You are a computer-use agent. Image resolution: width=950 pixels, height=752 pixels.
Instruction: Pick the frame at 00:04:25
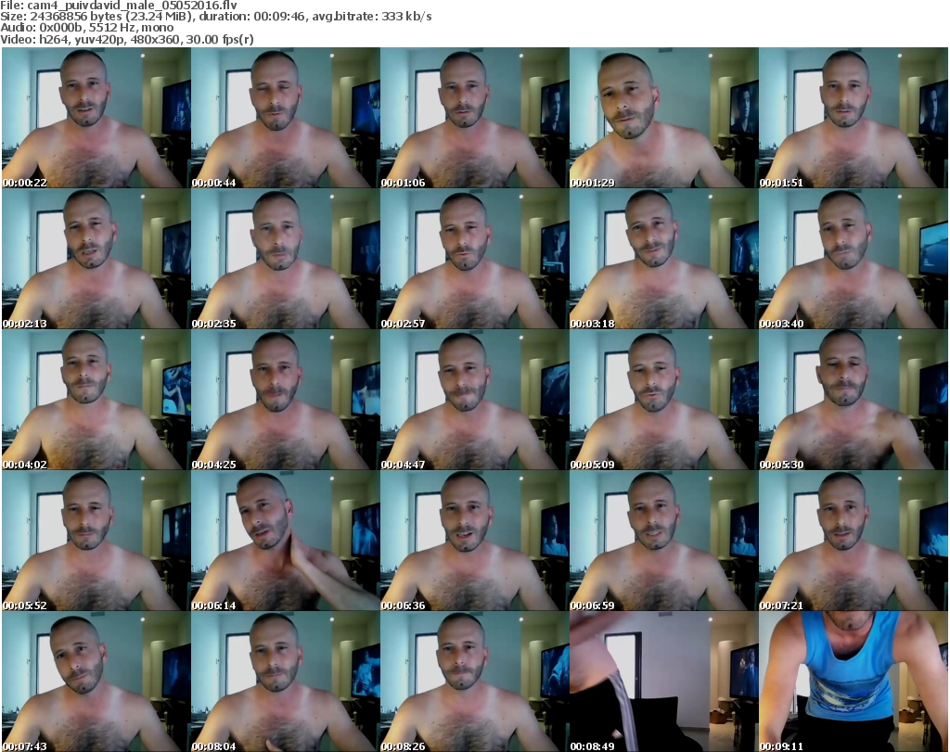(x=286, y=400)
